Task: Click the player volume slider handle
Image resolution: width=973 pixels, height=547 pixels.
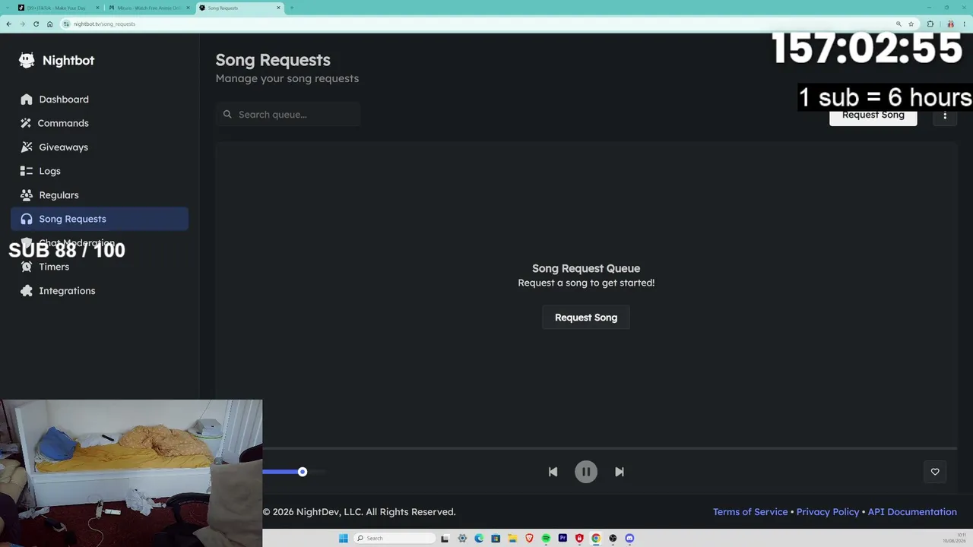Action: 303,472
